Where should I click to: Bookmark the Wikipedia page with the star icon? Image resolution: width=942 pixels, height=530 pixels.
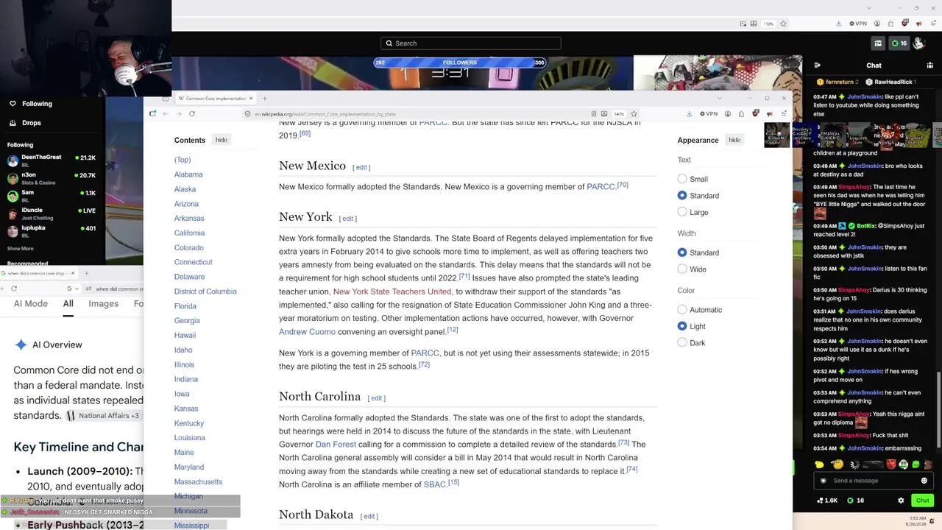pyautogui.click(x=634, y=113)
